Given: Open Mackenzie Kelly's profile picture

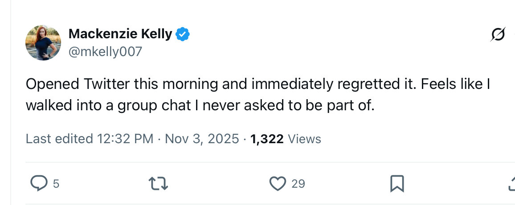Looking at the screenshot, I should click(x=43, y=43).
